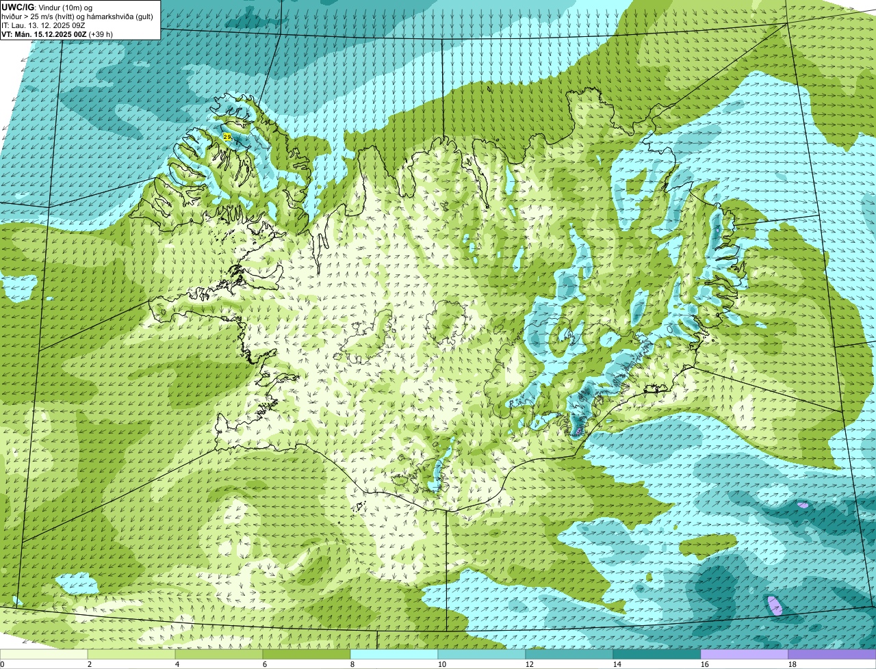Click the yellow 29 peak gust marker
Viewport: 876px width, 669px height.
coord(227,137)
